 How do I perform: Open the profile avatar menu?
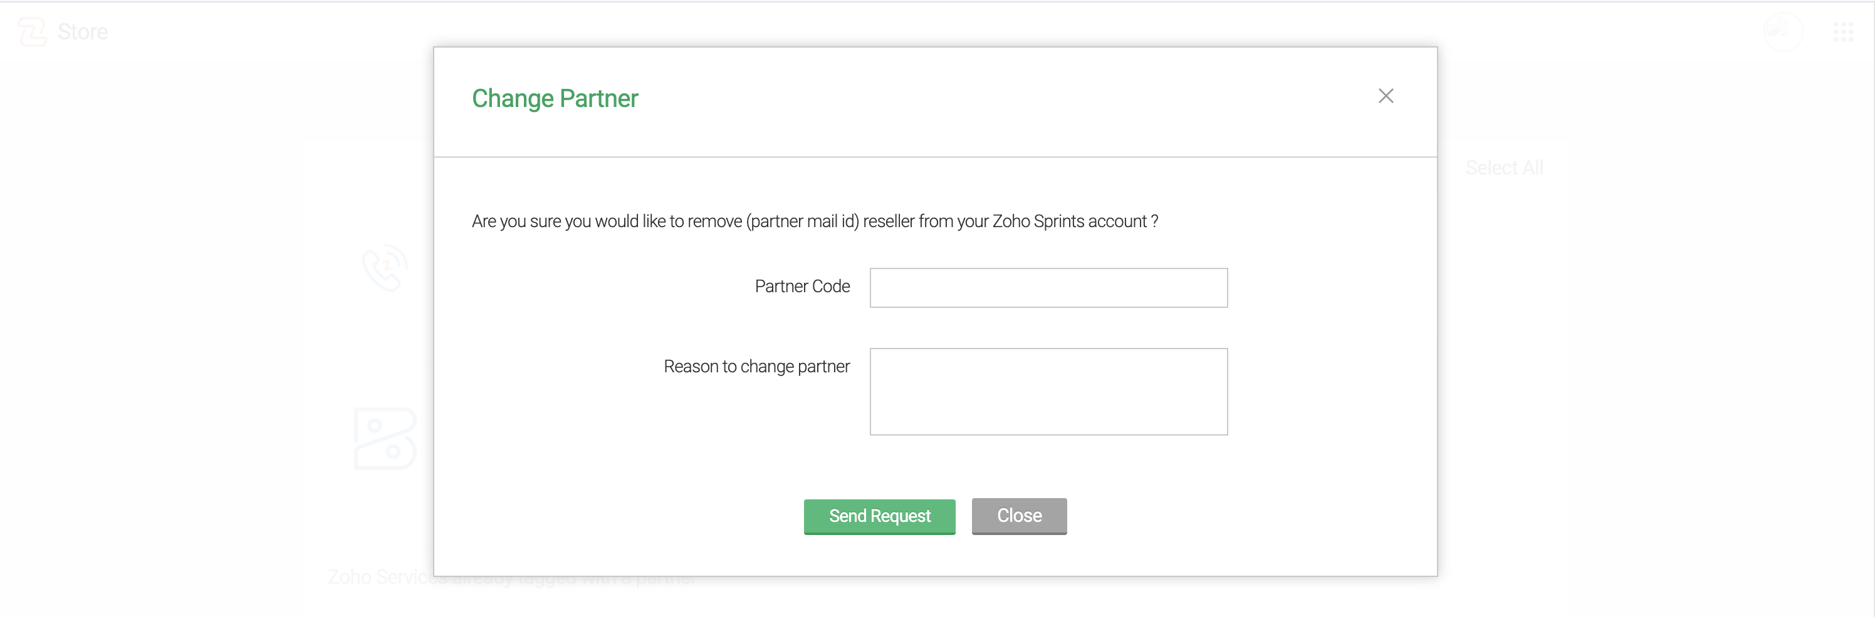coord(1782,32)
